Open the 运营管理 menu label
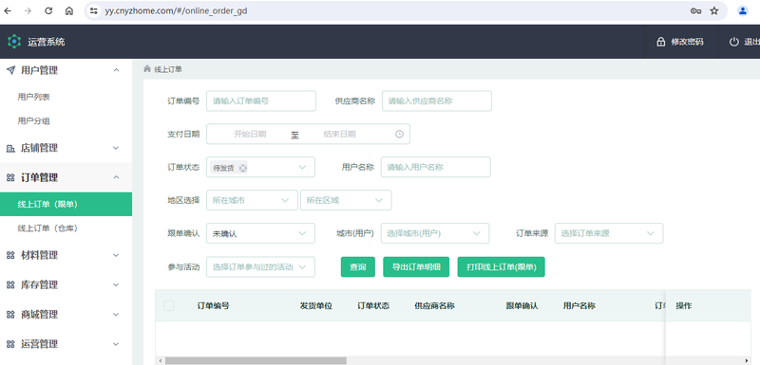The image size is (760, 365). 39,344
